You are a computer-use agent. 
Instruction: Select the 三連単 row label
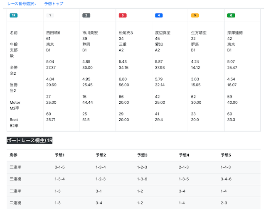[15, 167]
